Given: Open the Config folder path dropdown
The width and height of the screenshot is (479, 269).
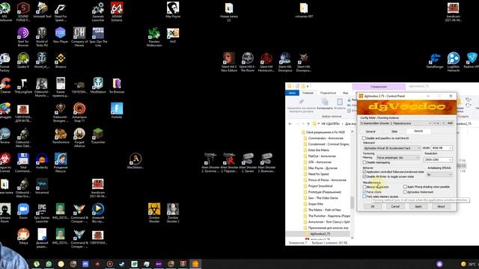Looking at the screenshot, I should tap(396, 123).
